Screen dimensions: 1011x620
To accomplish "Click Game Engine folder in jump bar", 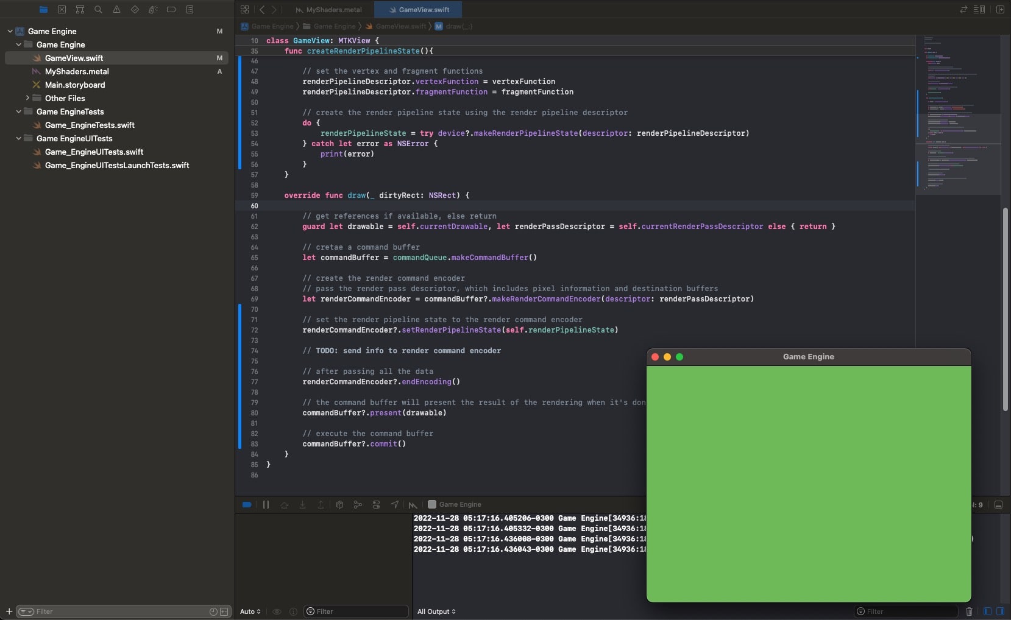I will (x=329, y=26).
